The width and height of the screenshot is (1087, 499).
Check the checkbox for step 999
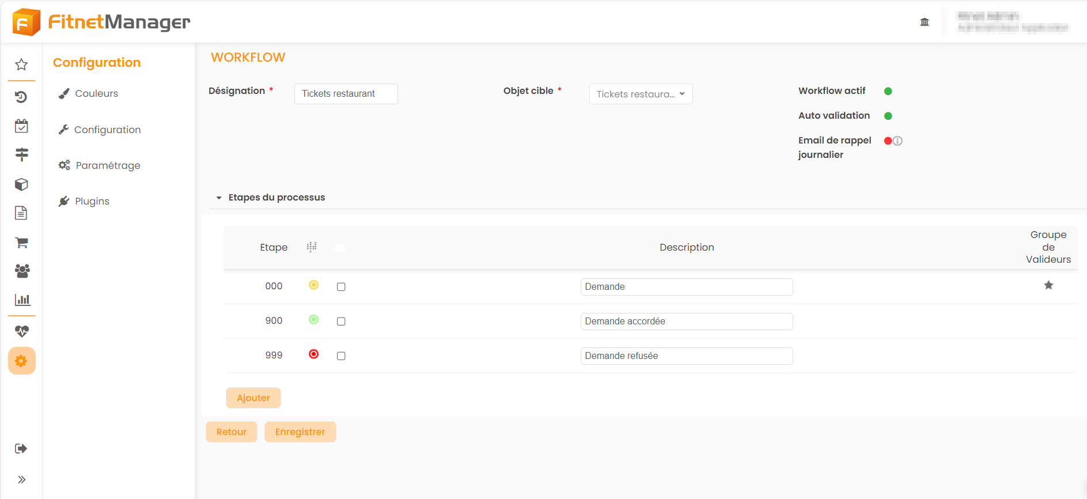point(341,356)
